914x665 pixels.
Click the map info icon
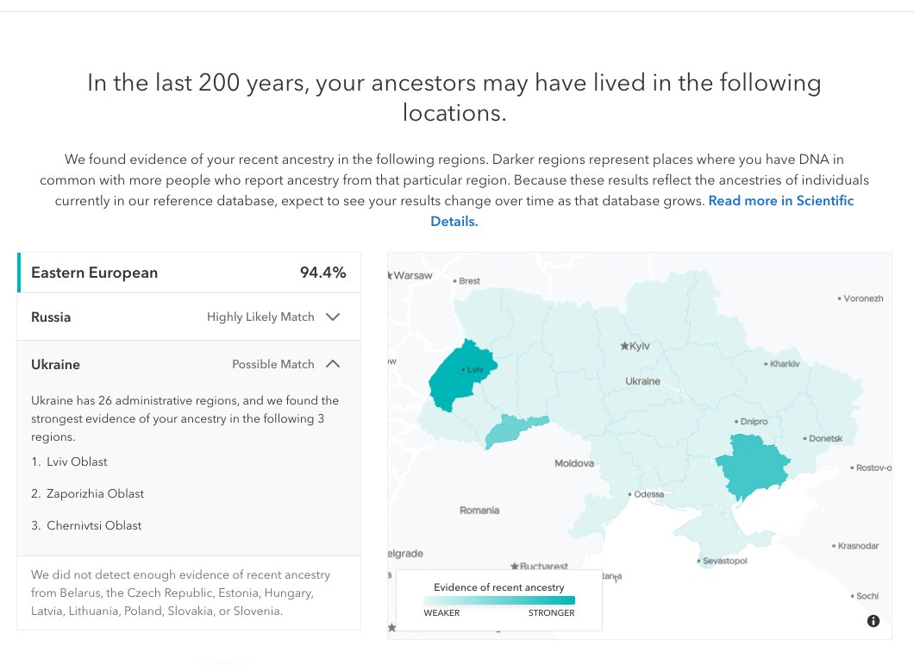pyautogui.click(x=873, y=621)
